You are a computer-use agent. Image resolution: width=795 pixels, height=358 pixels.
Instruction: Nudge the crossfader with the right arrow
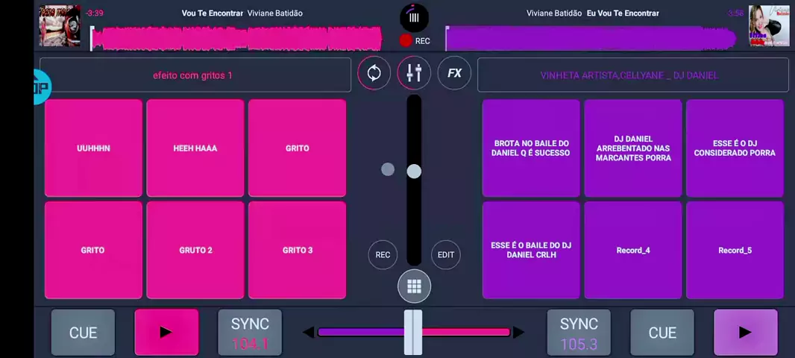[518, 333]
